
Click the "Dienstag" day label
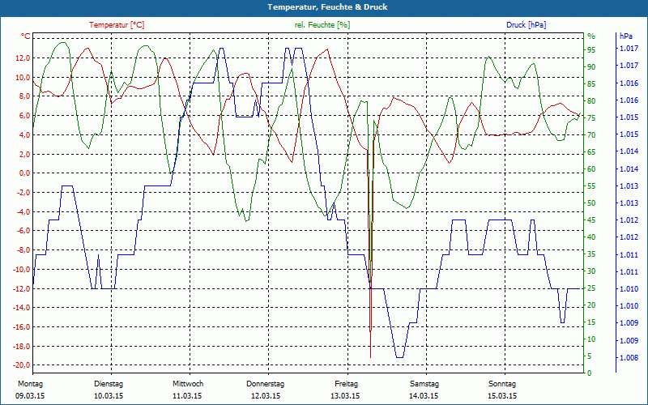(109, 384)
